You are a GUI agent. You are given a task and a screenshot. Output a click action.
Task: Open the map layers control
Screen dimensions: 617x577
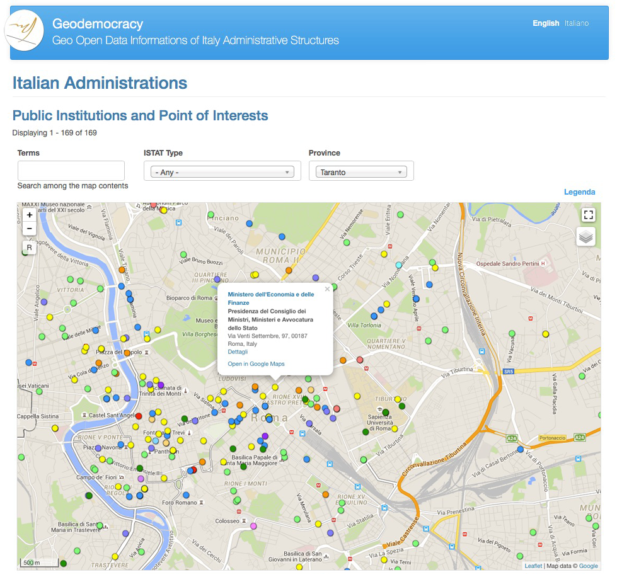[x=586, y=237]
